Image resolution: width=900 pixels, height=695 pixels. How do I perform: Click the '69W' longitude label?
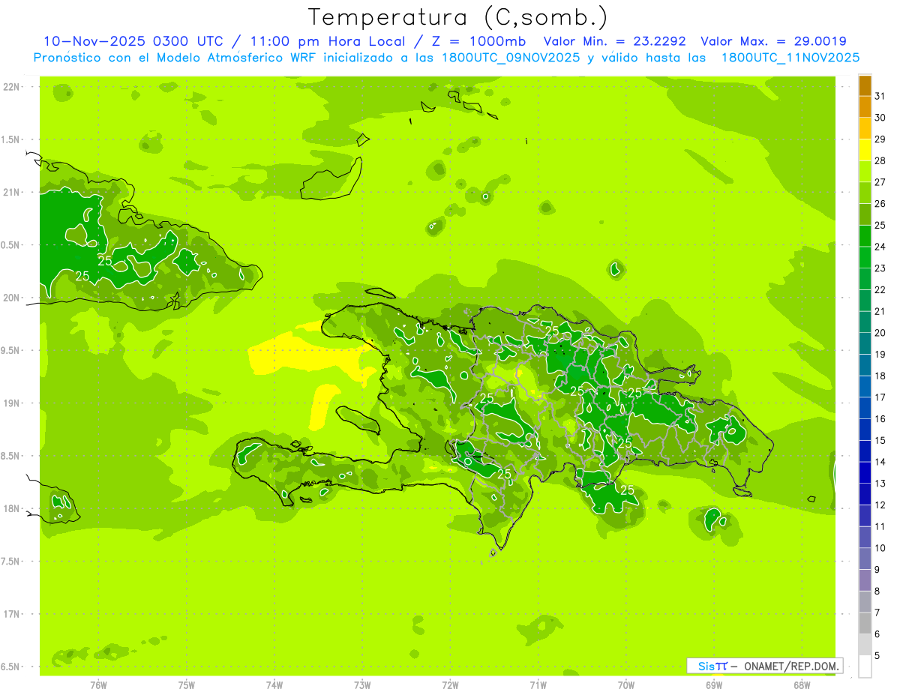click(714, 685)
